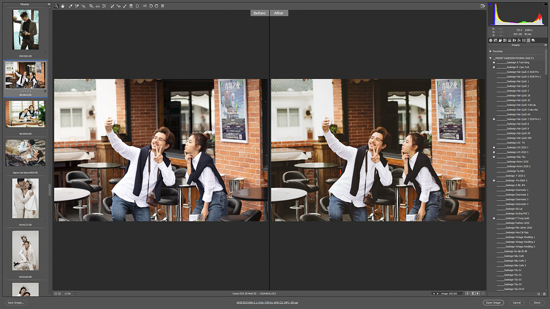This screenshot has width=550, height=309.
Task: Click the Done button
Action: point(537,303)
